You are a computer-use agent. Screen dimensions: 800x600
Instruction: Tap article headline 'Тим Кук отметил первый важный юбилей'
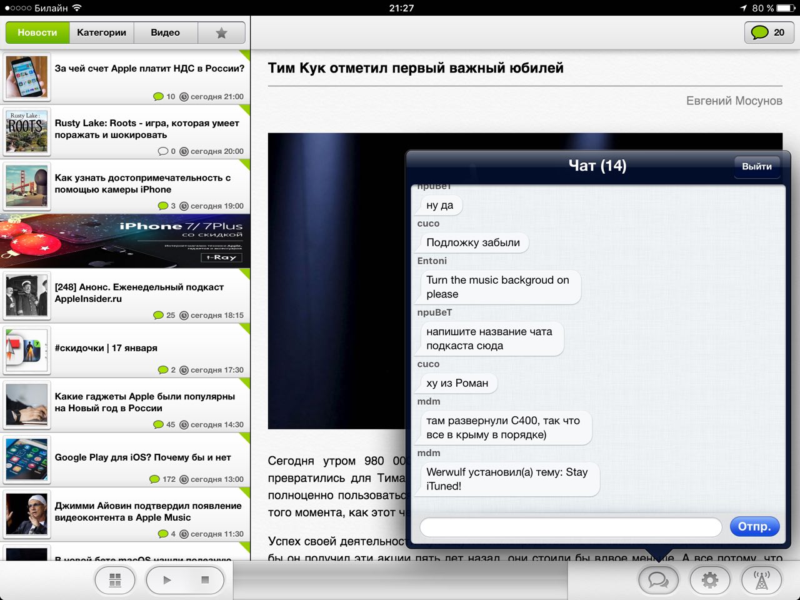416,68
